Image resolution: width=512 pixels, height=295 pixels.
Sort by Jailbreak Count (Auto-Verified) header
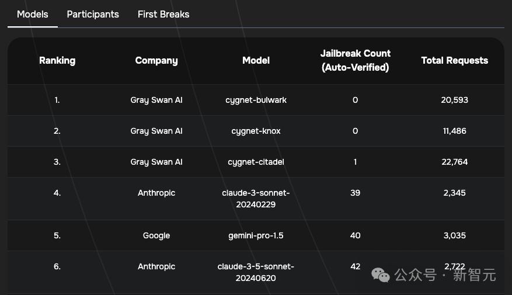click(355, 60)
